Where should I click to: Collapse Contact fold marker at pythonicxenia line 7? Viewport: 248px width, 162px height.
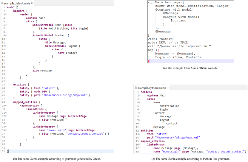click(x=139, y=113)
